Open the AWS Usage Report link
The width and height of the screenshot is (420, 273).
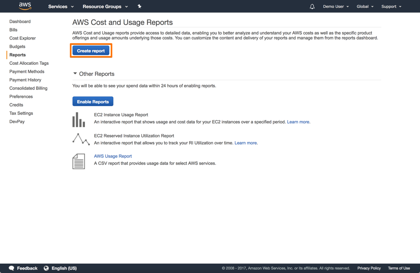tap(113, 156)
